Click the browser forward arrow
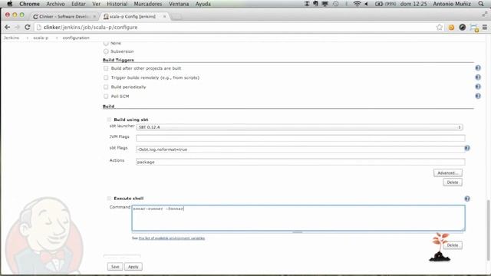The height and width of the screenshot is (276, 491). (x=17, y=28)
